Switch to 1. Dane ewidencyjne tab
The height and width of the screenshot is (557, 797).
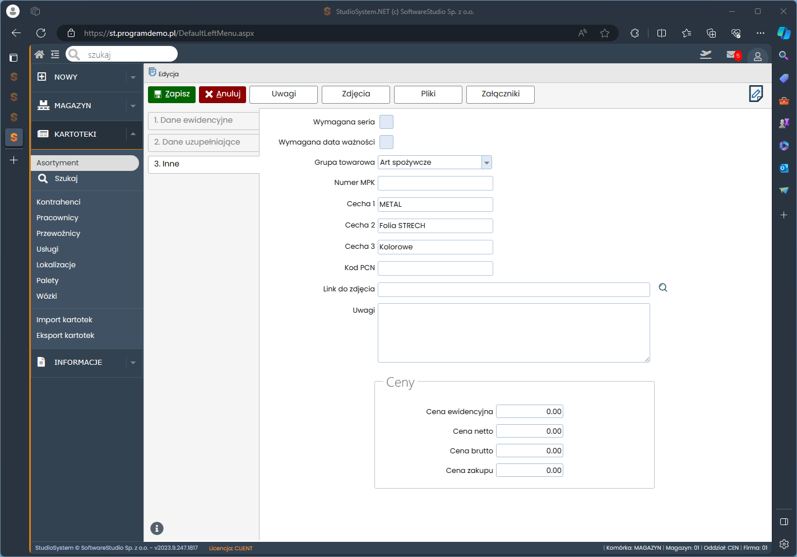[203, 120]
